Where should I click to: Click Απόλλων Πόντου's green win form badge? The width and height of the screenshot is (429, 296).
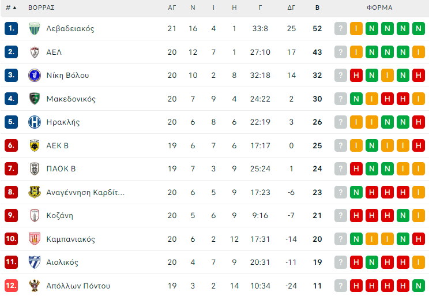(x=419, y=286)
